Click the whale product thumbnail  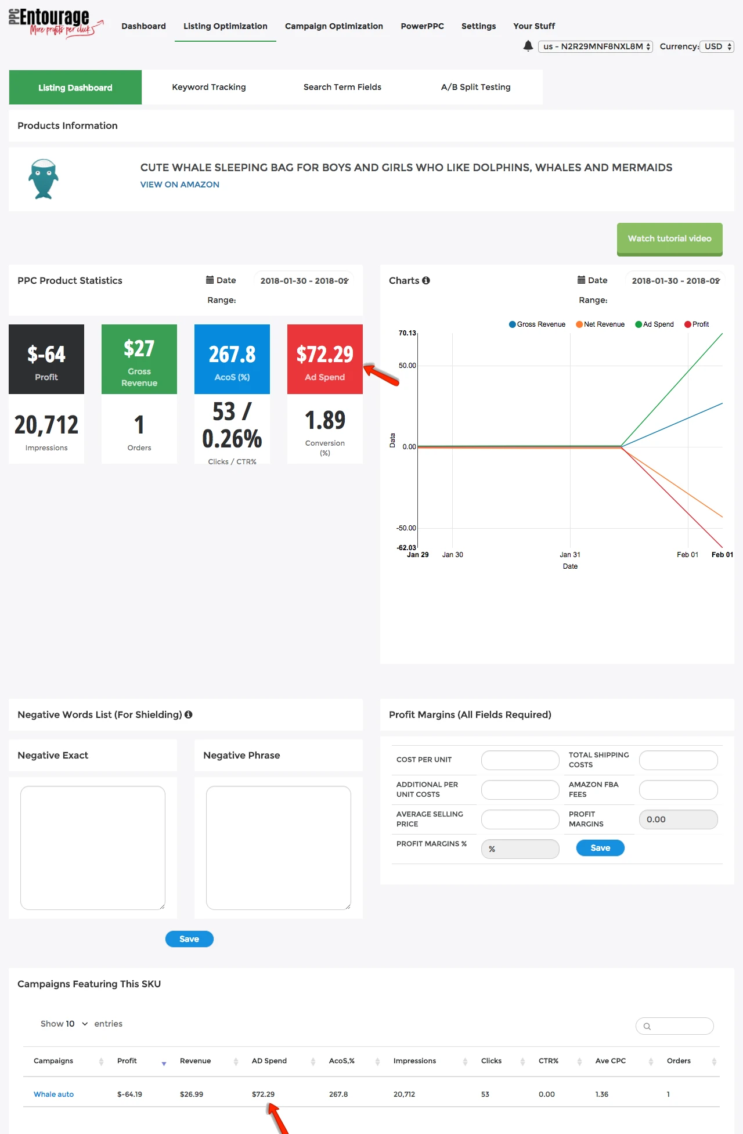click(44, 179)
